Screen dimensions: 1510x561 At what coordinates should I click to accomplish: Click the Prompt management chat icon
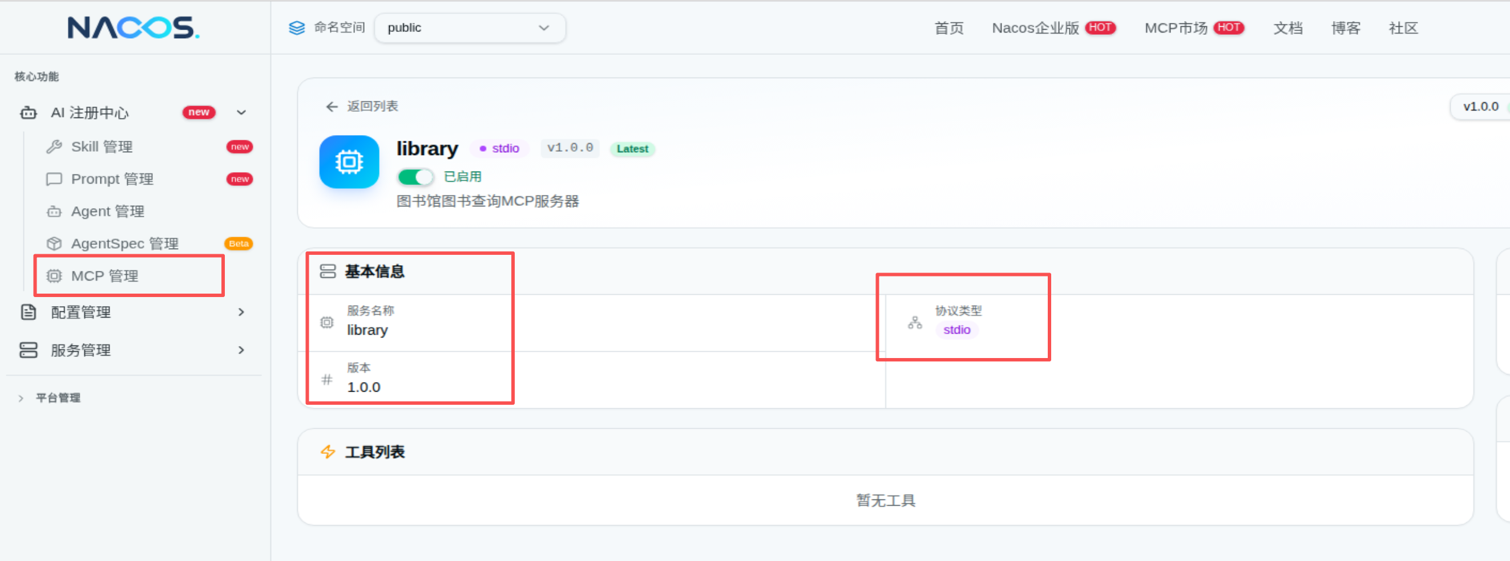tap(54, 178)
